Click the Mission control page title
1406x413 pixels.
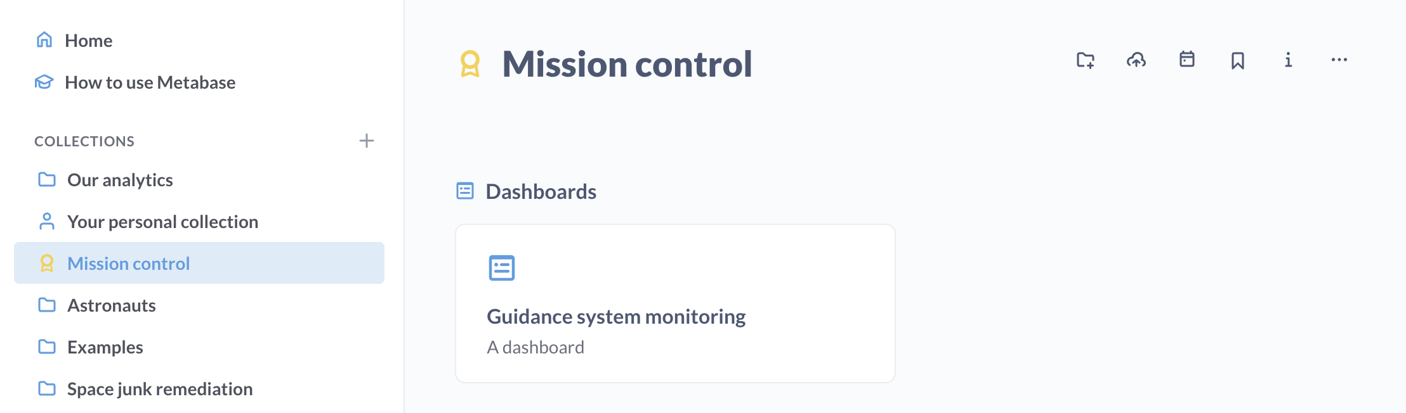[627, 64]
